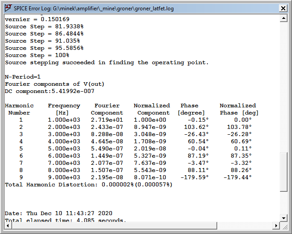Click the frequency value 5.000e+03
The height and width of the screenshot is (234, 292).
(x=64, y=149)
